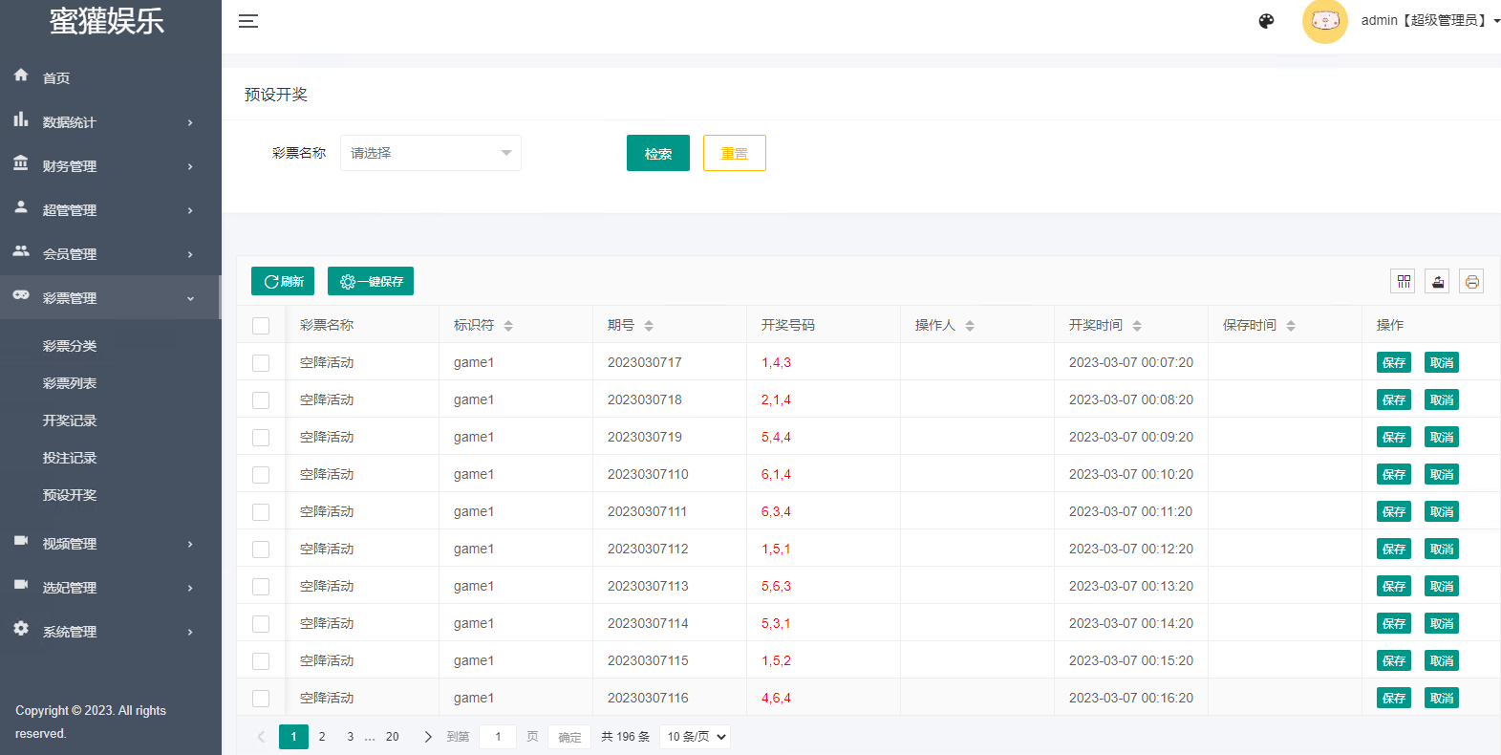
Task: Open 开奖记录 in the sidebar
Action: [x=70, y=421]
